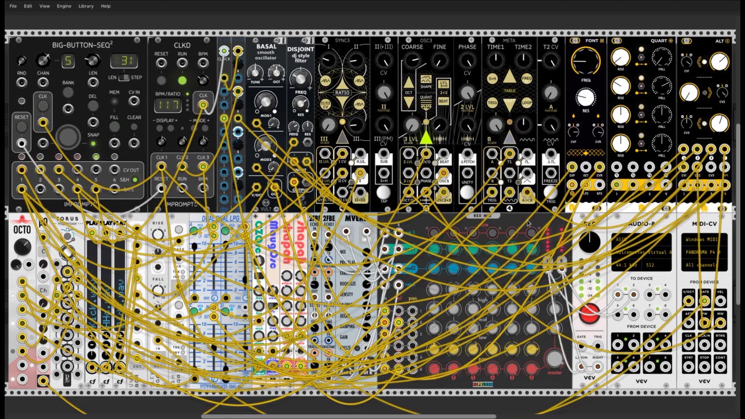Image resolution: width=745 pixels, height=419 pixels.
Task: Open the Windows MIDI driver selector
Action: [x=704, y=240]
